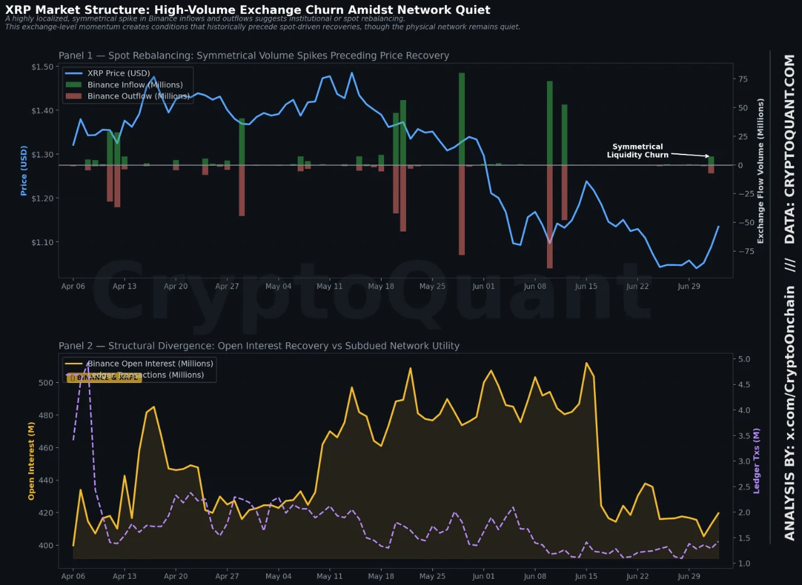Click the subtitle line about exchange-level momentum
This screenshot has height=585, width=802.
[x=263, y=27]
